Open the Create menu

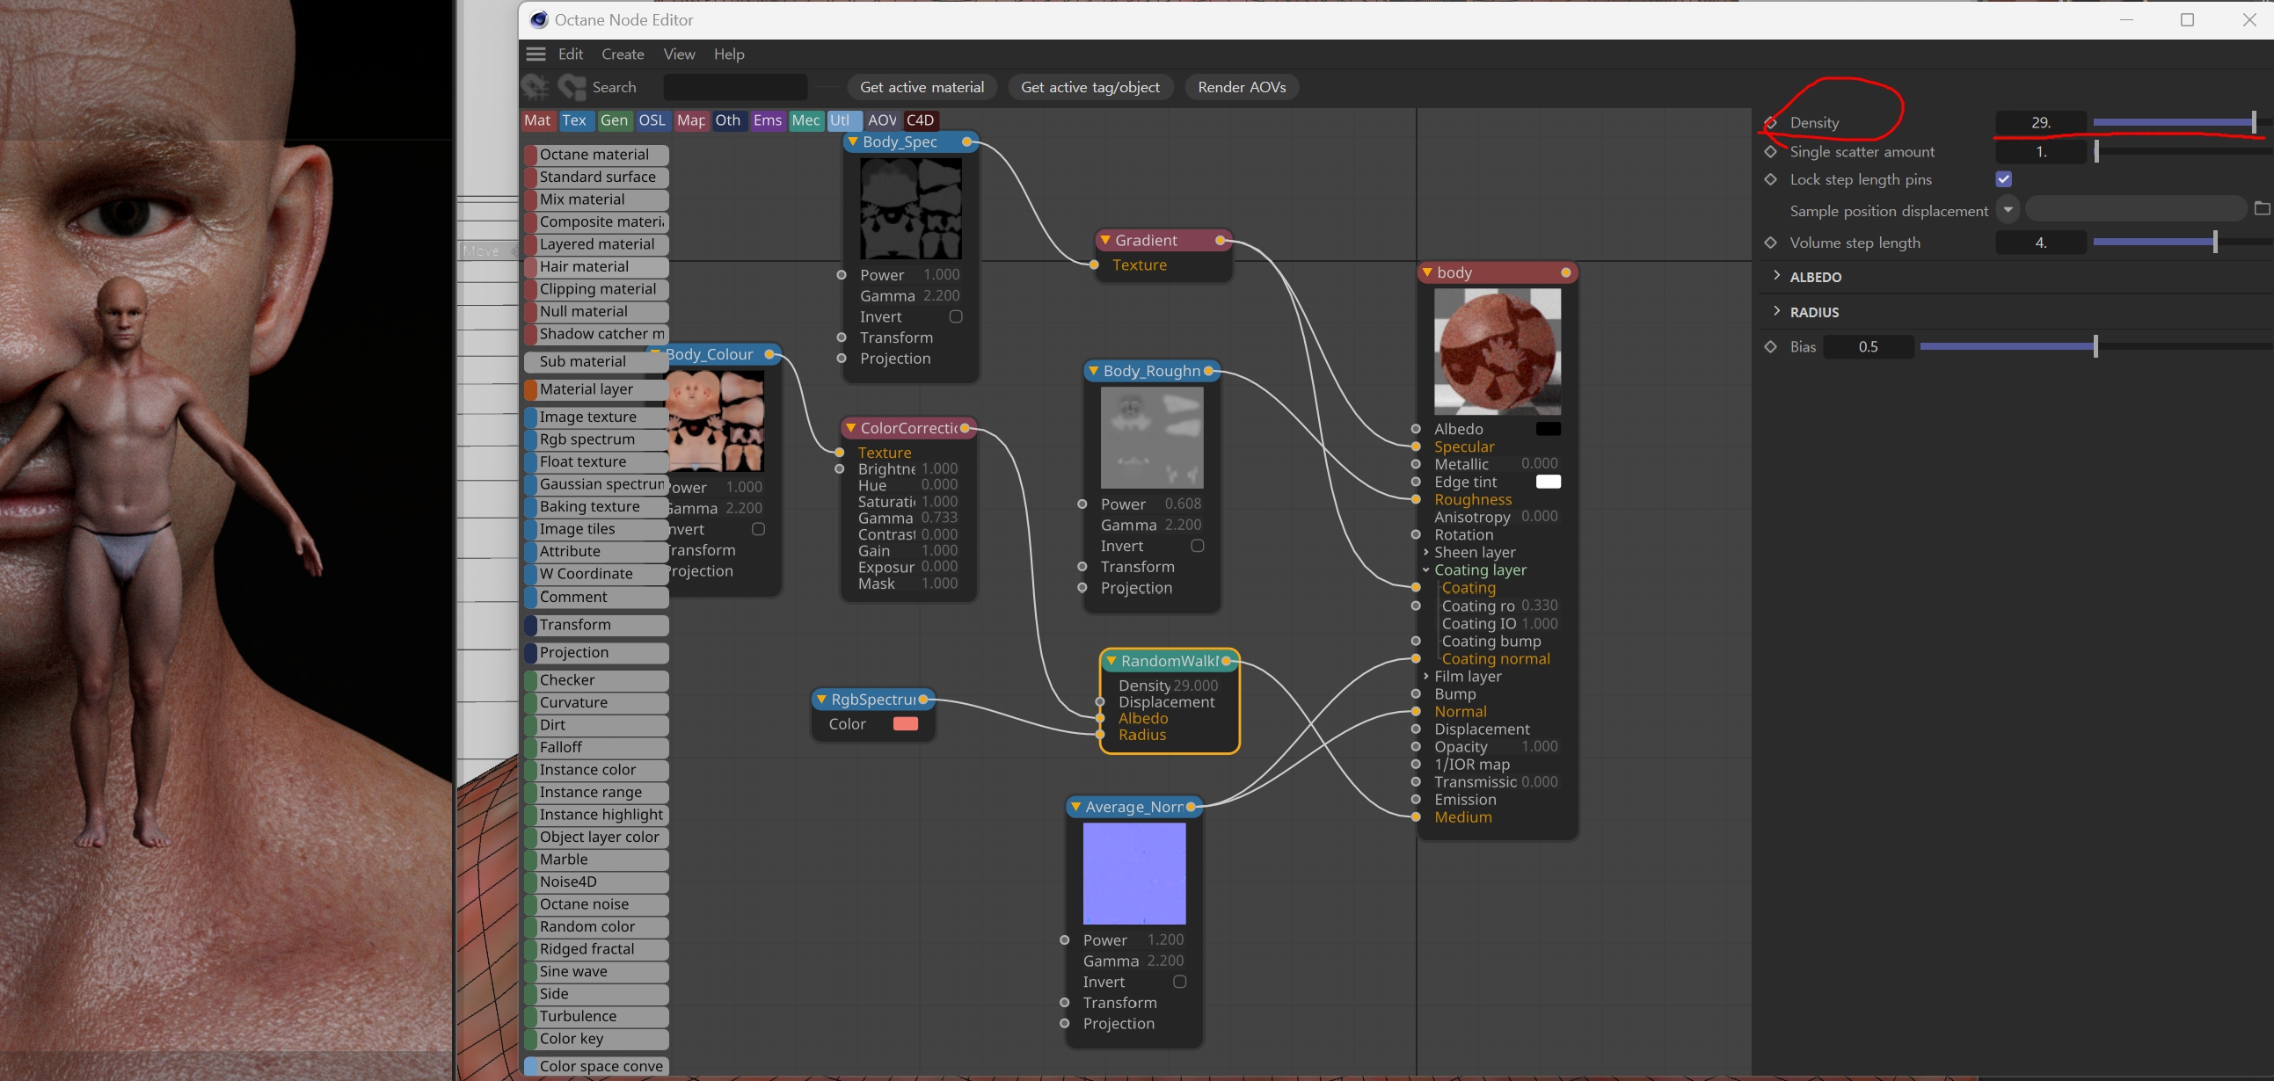pyautogui.click(x=623, y=54)
